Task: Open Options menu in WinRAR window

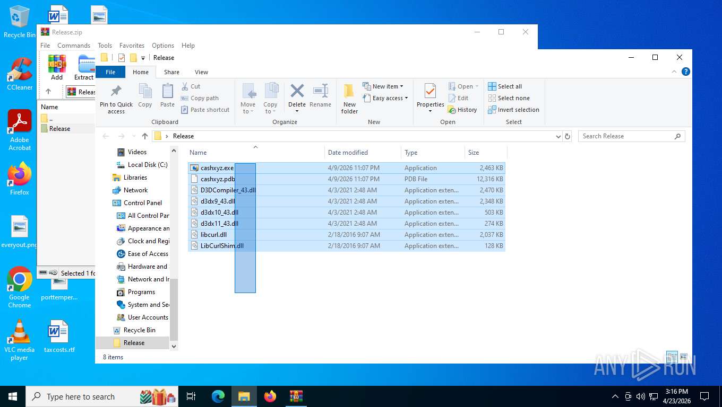Action: (x=163, y=46)
